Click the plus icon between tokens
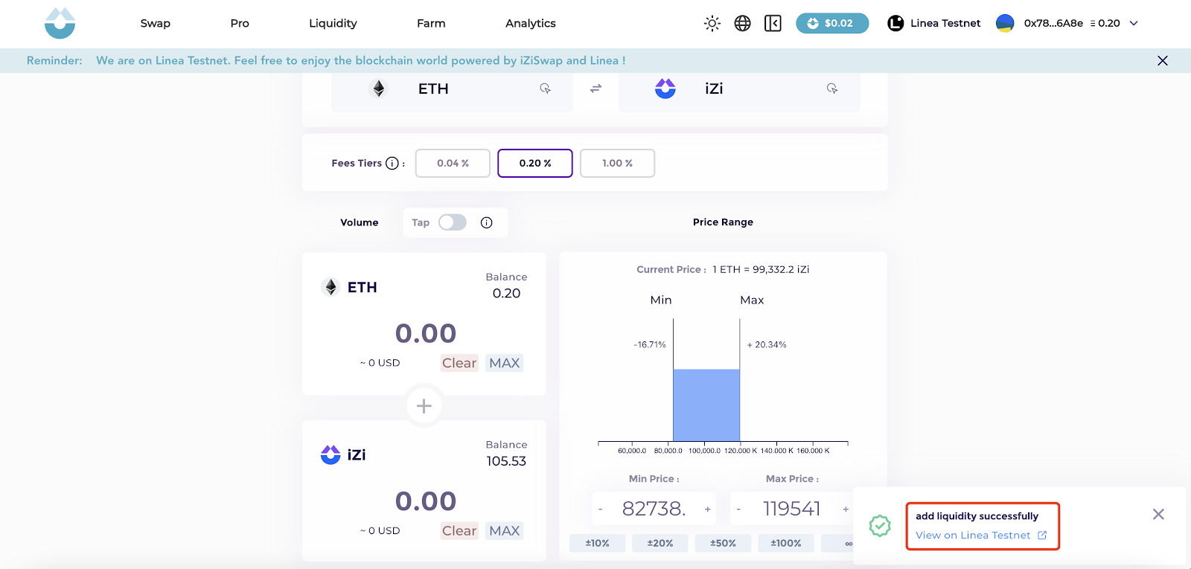Viewport: 1191px width, 569px height. pos(424,406)
